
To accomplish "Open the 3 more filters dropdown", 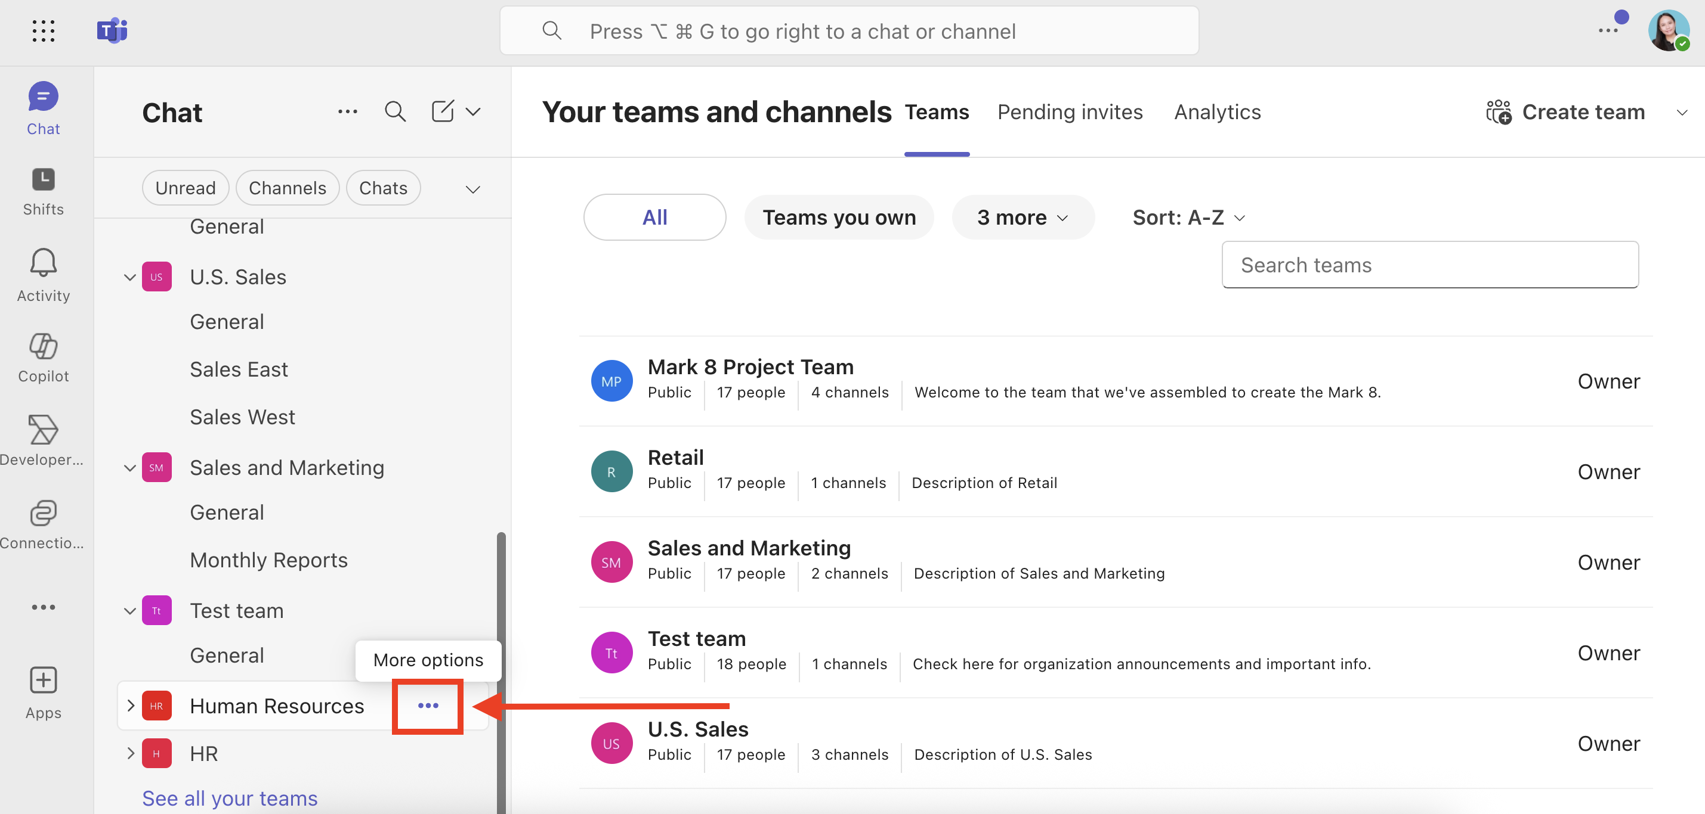I will pyautogui.click(x=1022, y=217).
